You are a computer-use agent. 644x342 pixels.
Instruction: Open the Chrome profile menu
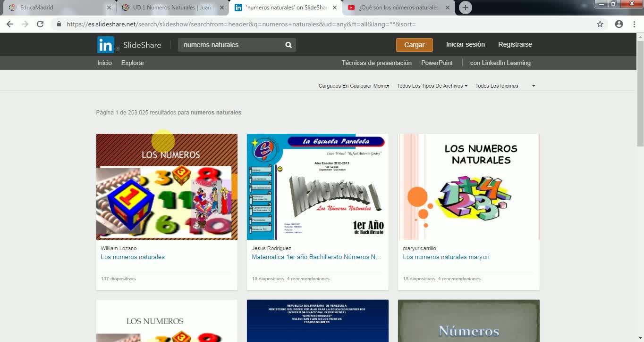pyautogui.click(x=619, y=24)
